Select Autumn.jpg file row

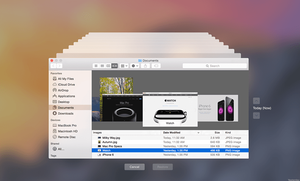[170, 142]
